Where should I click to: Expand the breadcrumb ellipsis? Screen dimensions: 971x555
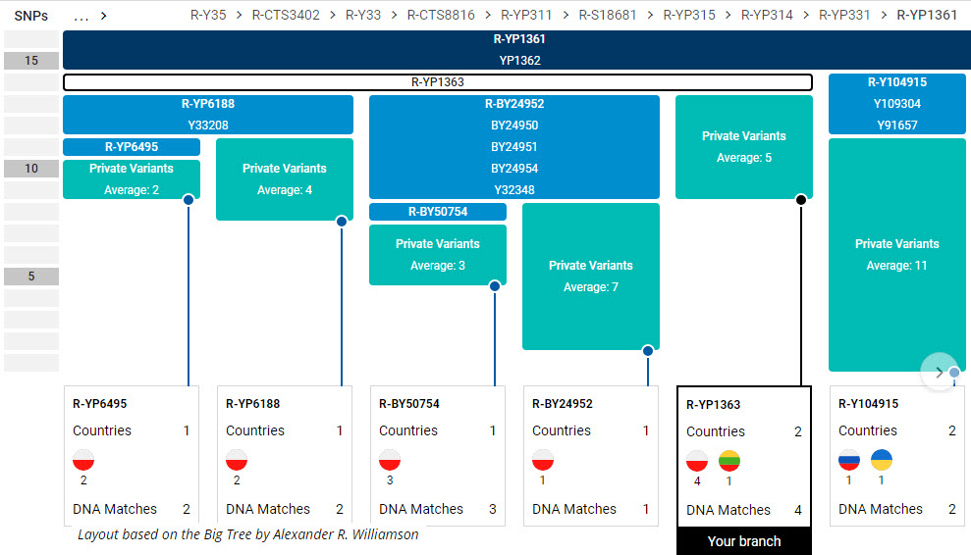[82, 16]
